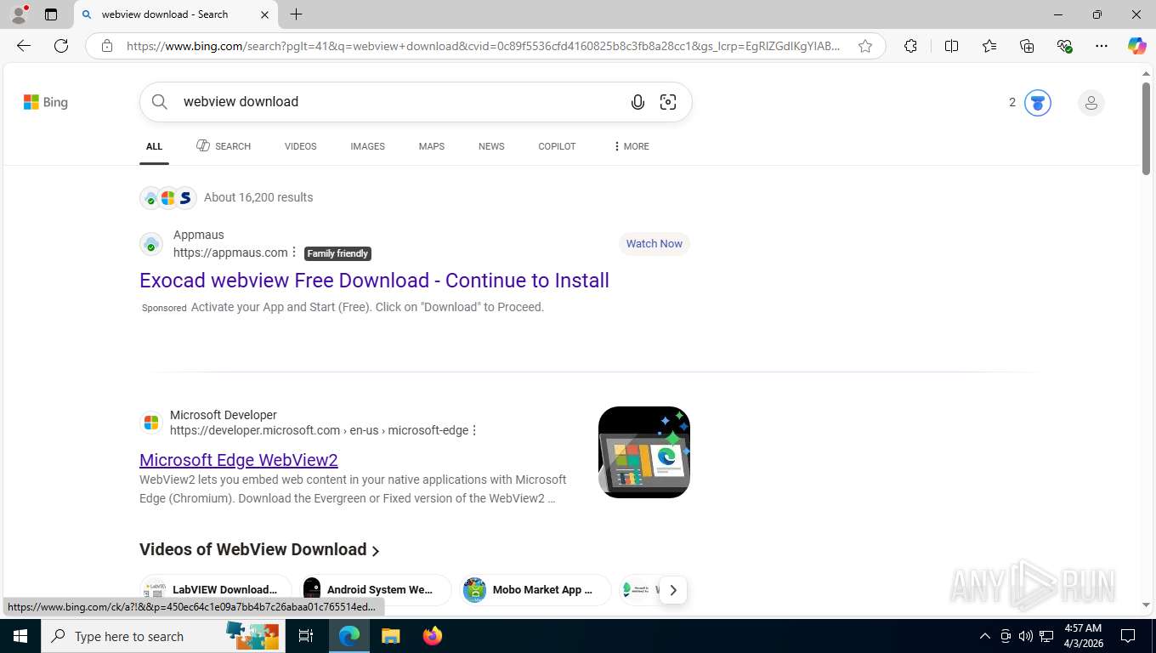Start voice search with the microphone icon
Viewport: 1156px width, 653px height.
pos(637,102)
